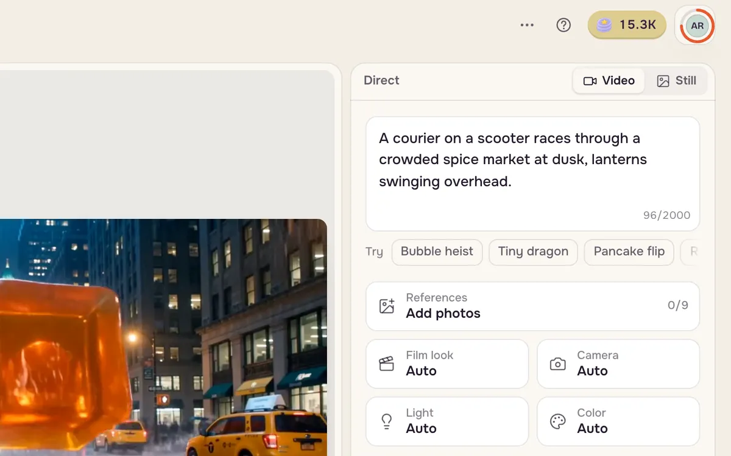Click the "96/2000" character counter
731x456 pixels.
666,215
